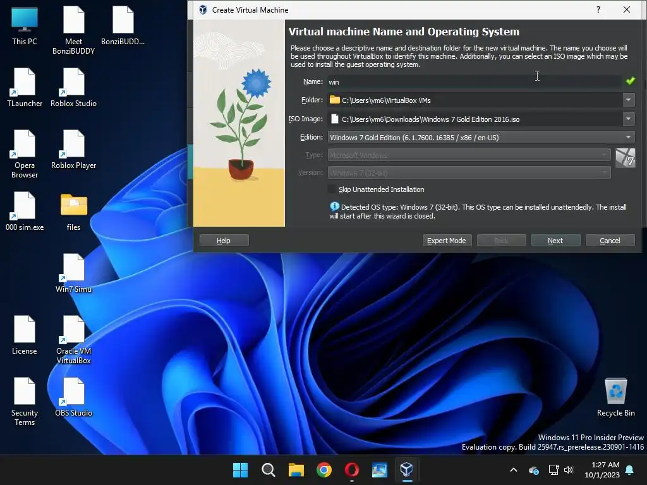Open File Explorer from taskbar

296,470
